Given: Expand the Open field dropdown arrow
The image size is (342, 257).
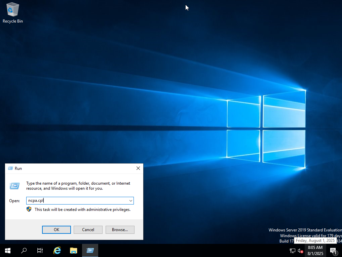Looking at the screenshot, I should [130, 201].
